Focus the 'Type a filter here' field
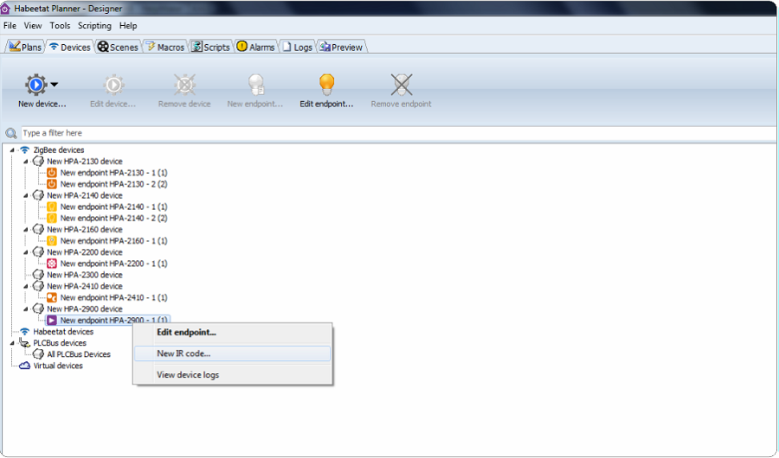 [398, 133]
